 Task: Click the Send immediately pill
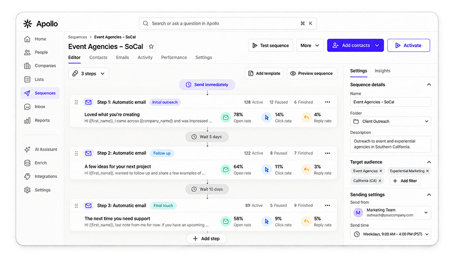click(x=207, y=84)
